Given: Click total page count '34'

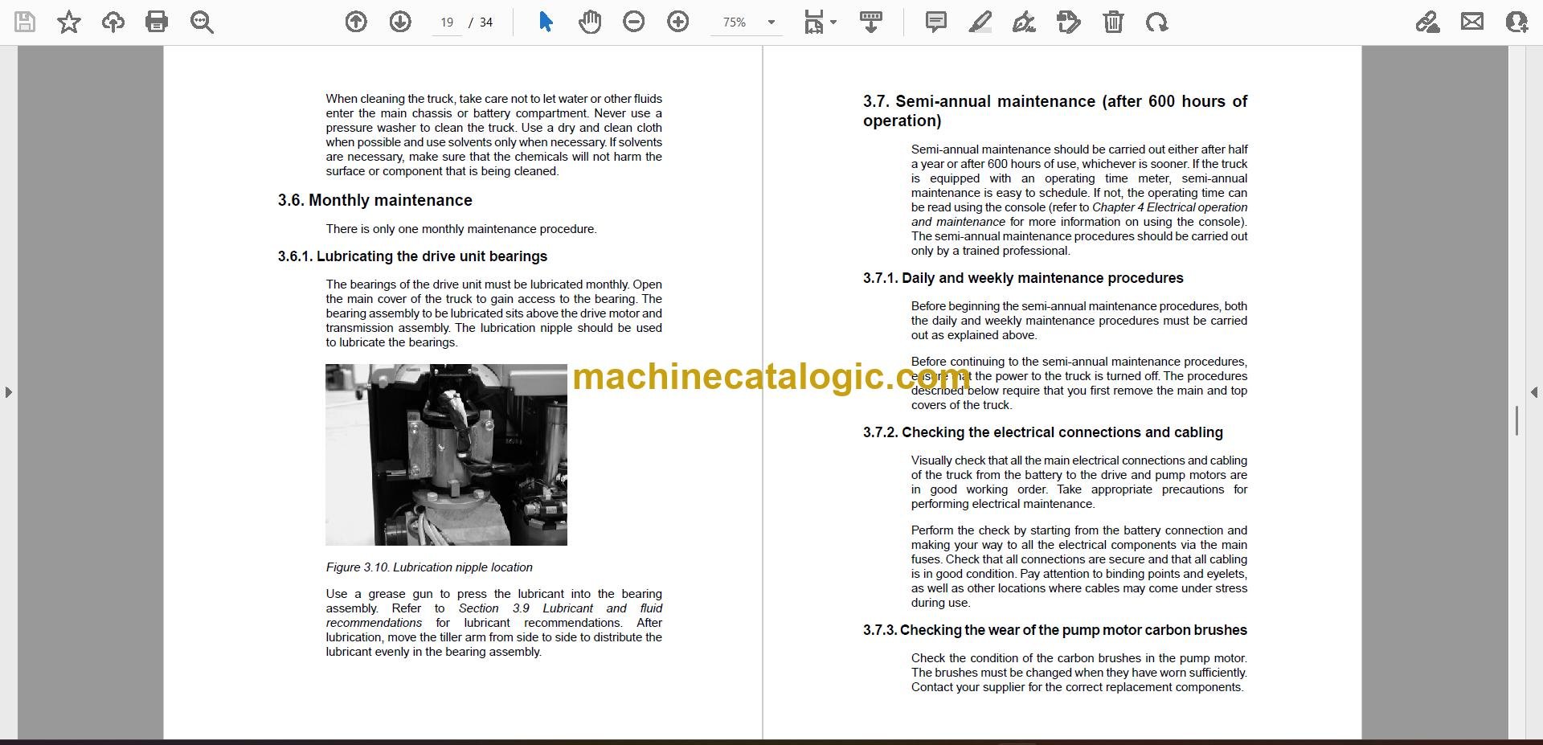Looking at the screenshot, I should pos(486,23).
